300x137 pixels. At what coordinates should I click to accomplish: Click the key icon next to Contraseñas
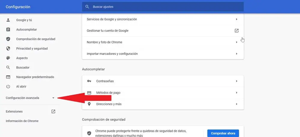point(89,81)
